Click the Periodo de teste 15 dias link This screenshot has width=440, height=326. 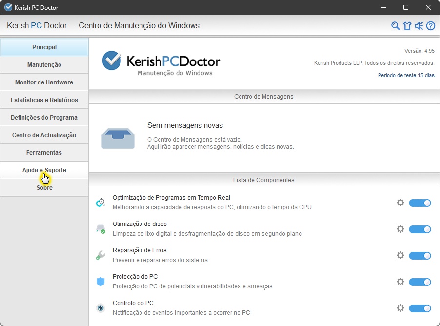click(406, 75)
